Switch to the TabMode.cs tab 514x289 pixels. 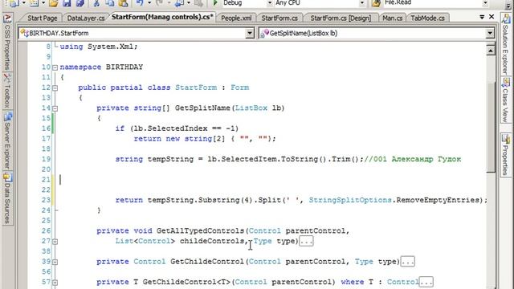(428, 18)
